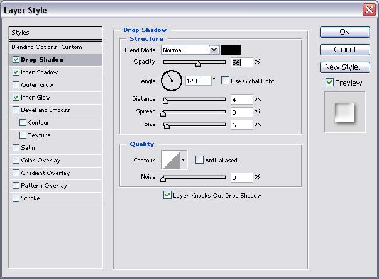The width and height of the screenshot is (379, 279).
Task: Click the contour curve thumbnail
Action: tap(171, 160)
